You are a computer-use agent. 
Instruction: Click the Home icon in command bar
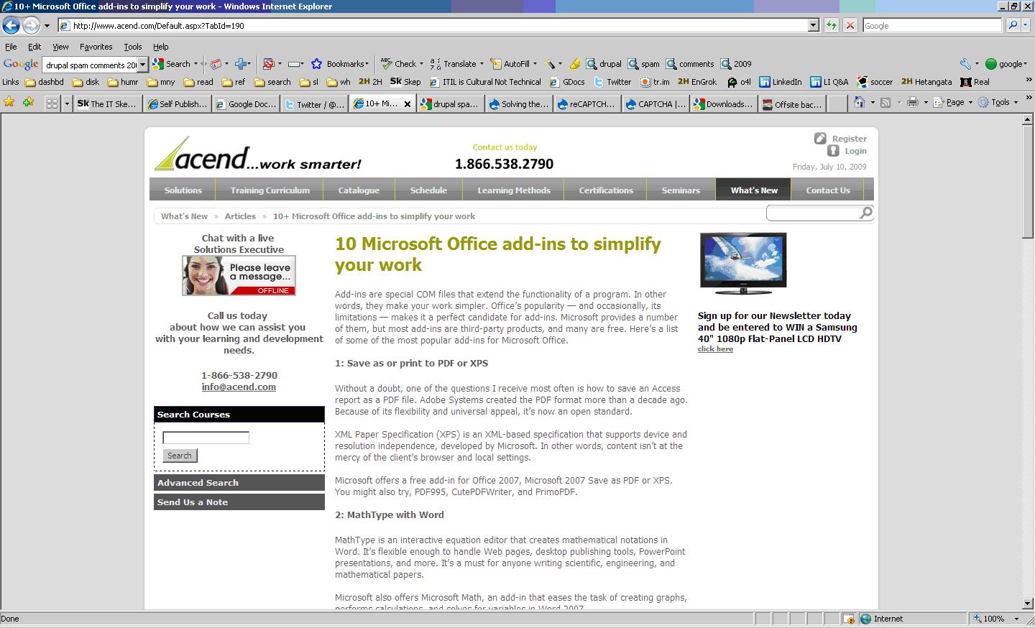point(859,103)
